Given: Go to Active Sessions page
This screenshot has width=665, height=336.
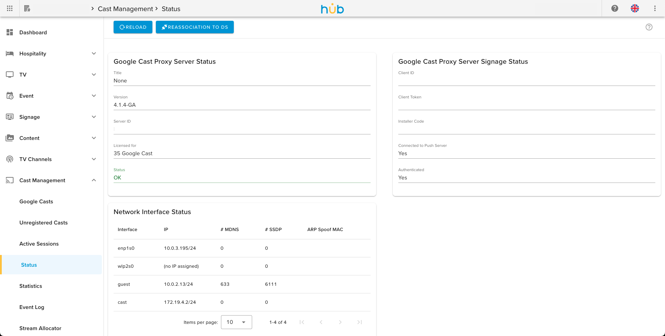Looking at the screenshot, I should [x=39, y=244].
